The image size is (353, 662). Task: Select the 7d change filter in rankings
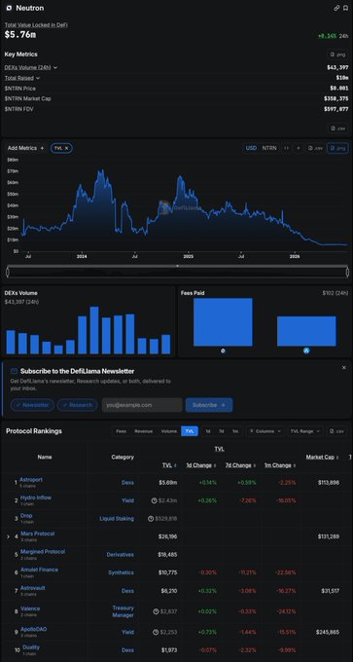[222, 431]
